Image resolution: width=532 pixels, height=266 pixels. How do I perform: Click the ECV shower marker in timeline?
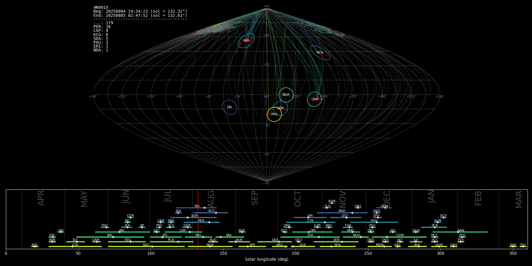tap(443, 218)
